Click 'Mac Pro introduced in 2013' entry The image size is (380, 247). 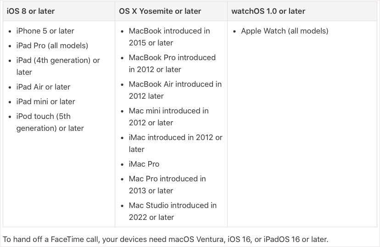[167, 185]
